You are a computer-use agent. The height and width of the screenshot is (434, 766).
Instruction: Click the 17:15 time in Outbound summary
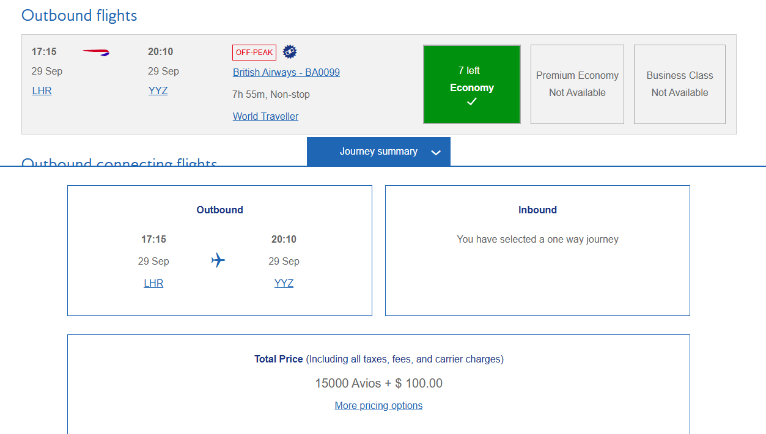click(x=153, y=239)
